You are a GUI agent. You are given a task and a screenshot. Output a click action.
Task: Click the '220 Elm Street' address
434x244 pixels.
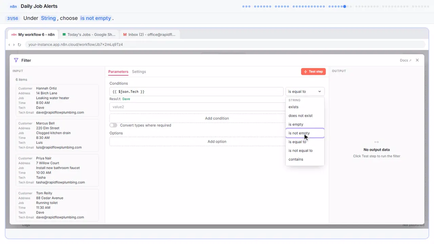(x=48, y=128)
